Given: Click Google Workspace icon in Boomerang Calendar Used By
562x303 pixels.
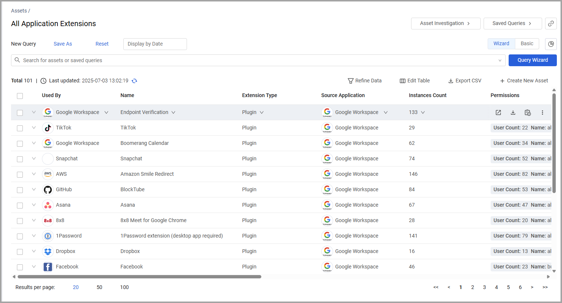Looking at the screenshot, I should point(48,143).
